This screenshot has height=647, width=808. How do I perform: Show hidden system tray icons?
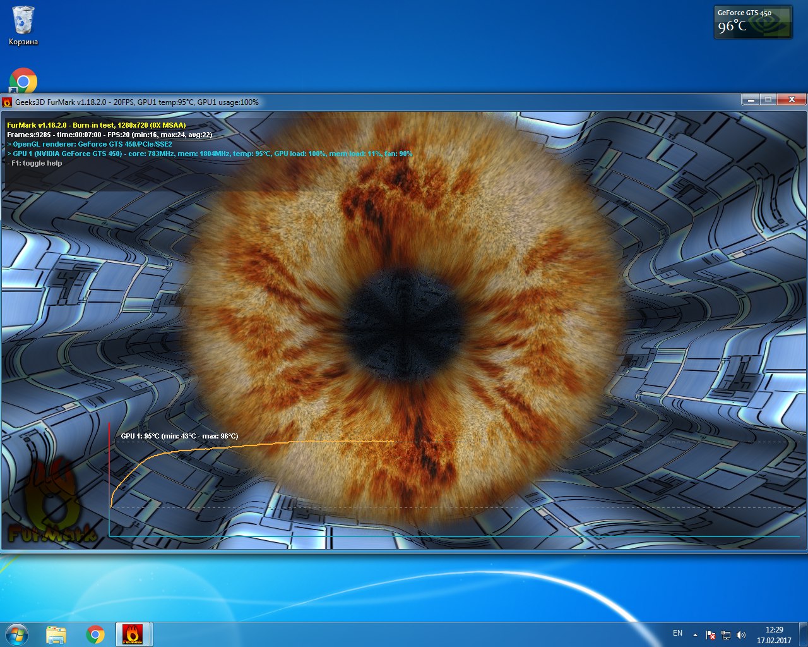click(x=695, y=635)
